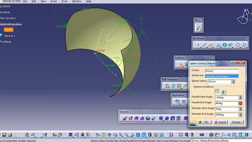The height and width of the screenshot is (142, 252).
Task: Click Cancel in Sphere Surface Definition
Action: coord(220,122)
